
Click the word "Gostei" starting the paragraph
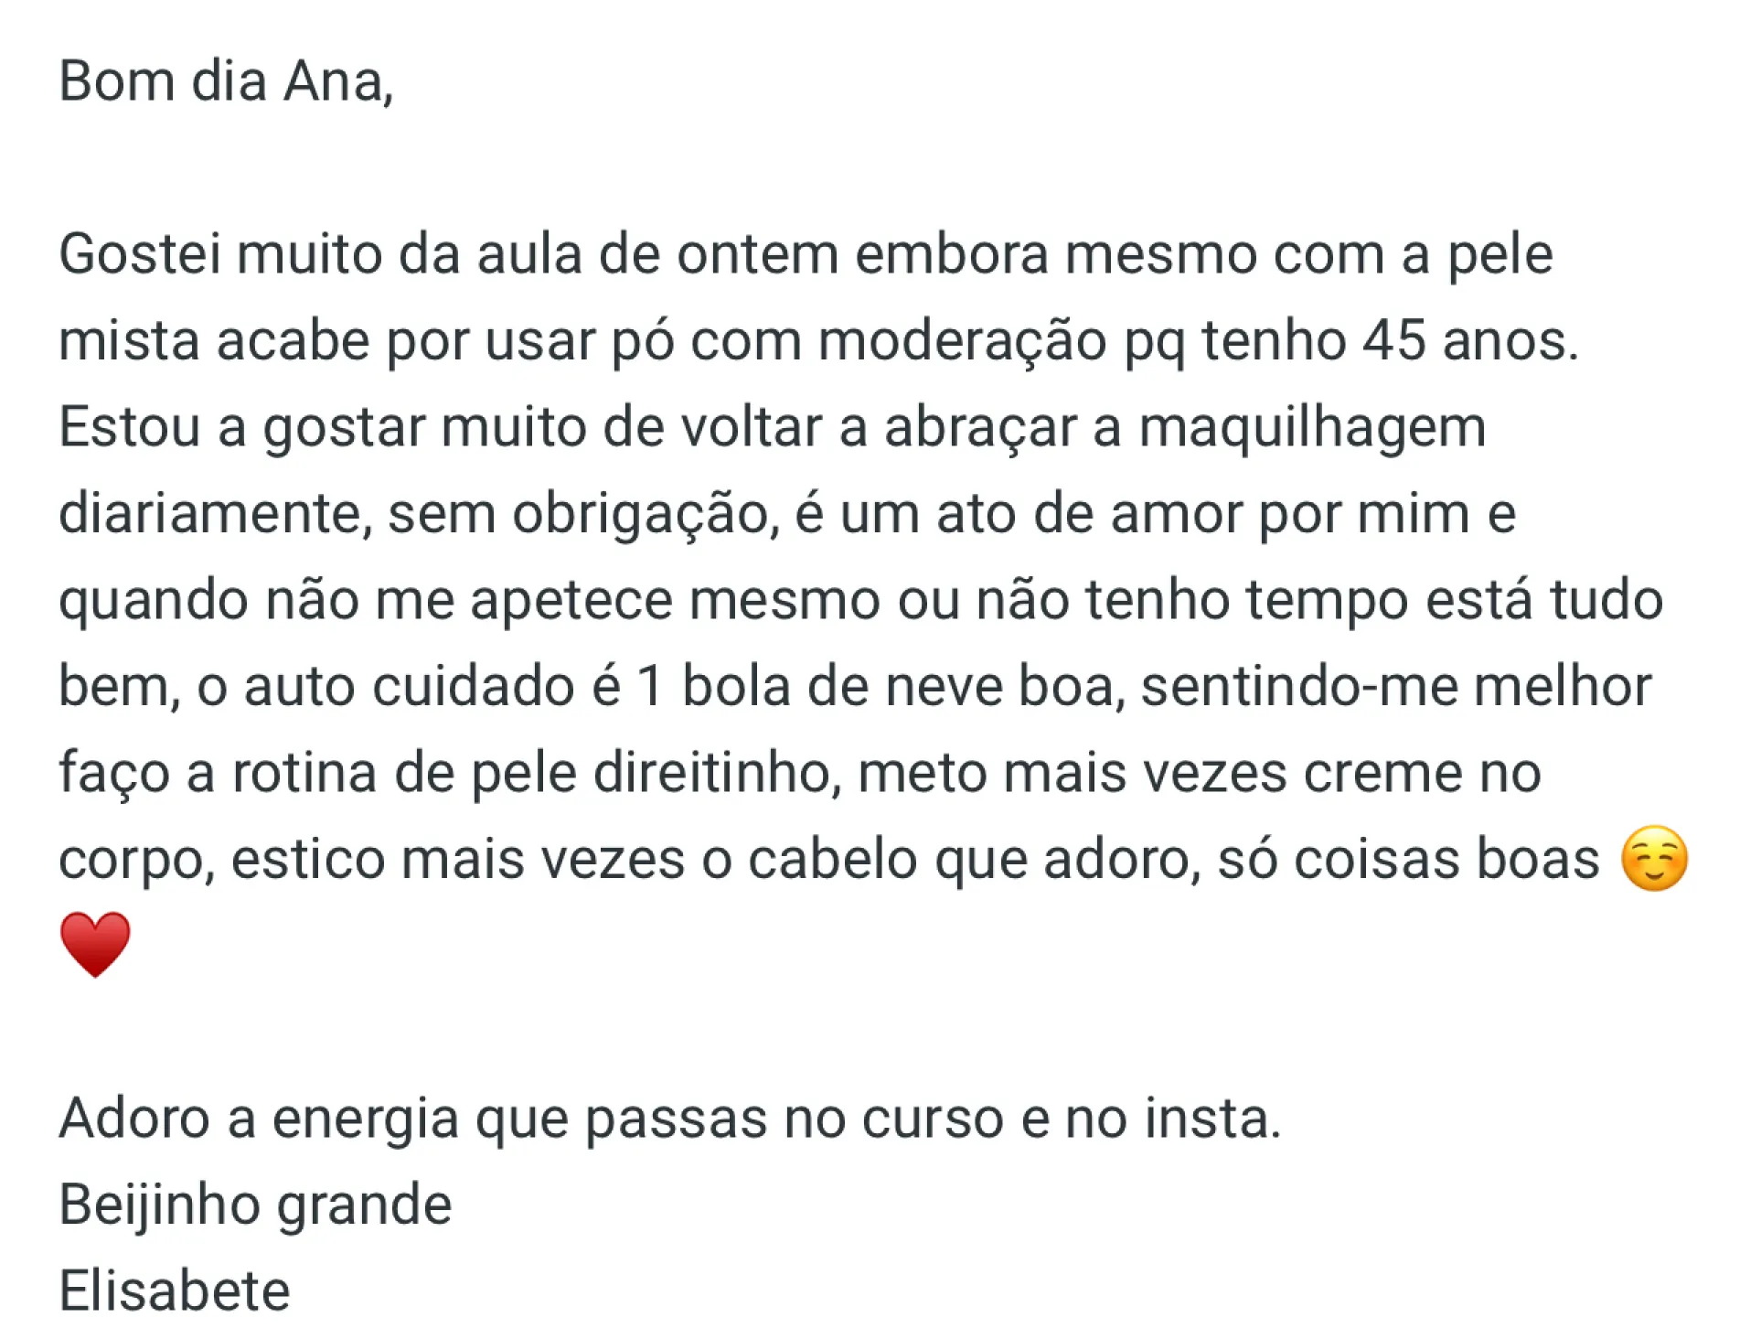(x=140, y=253)
